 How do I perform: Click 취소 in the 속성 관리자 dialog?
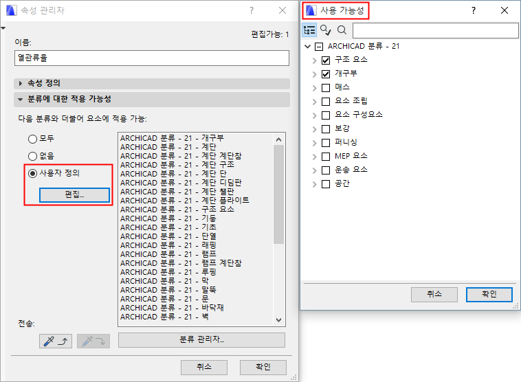204,367
